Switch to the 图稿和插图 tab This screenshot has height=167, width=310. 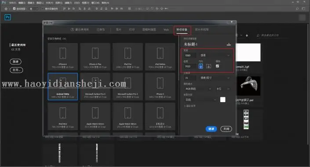(x=149, y=29)
